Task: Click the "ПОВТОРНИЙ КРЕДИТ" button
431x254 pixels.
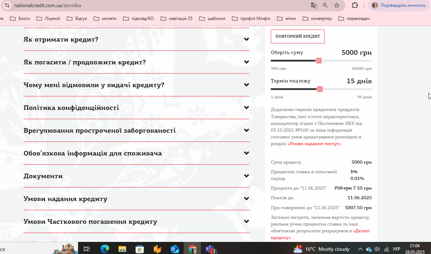Action: tap(298, 36)
